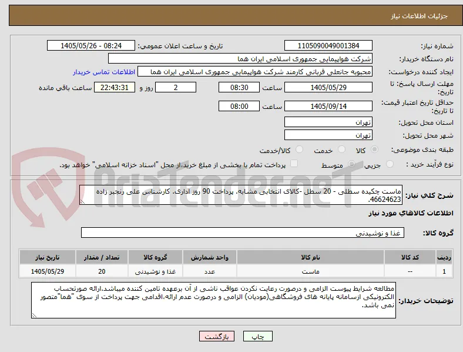
Task: Click the response deadline date 1405/05/29 field
Action: (x=328, y=87)
